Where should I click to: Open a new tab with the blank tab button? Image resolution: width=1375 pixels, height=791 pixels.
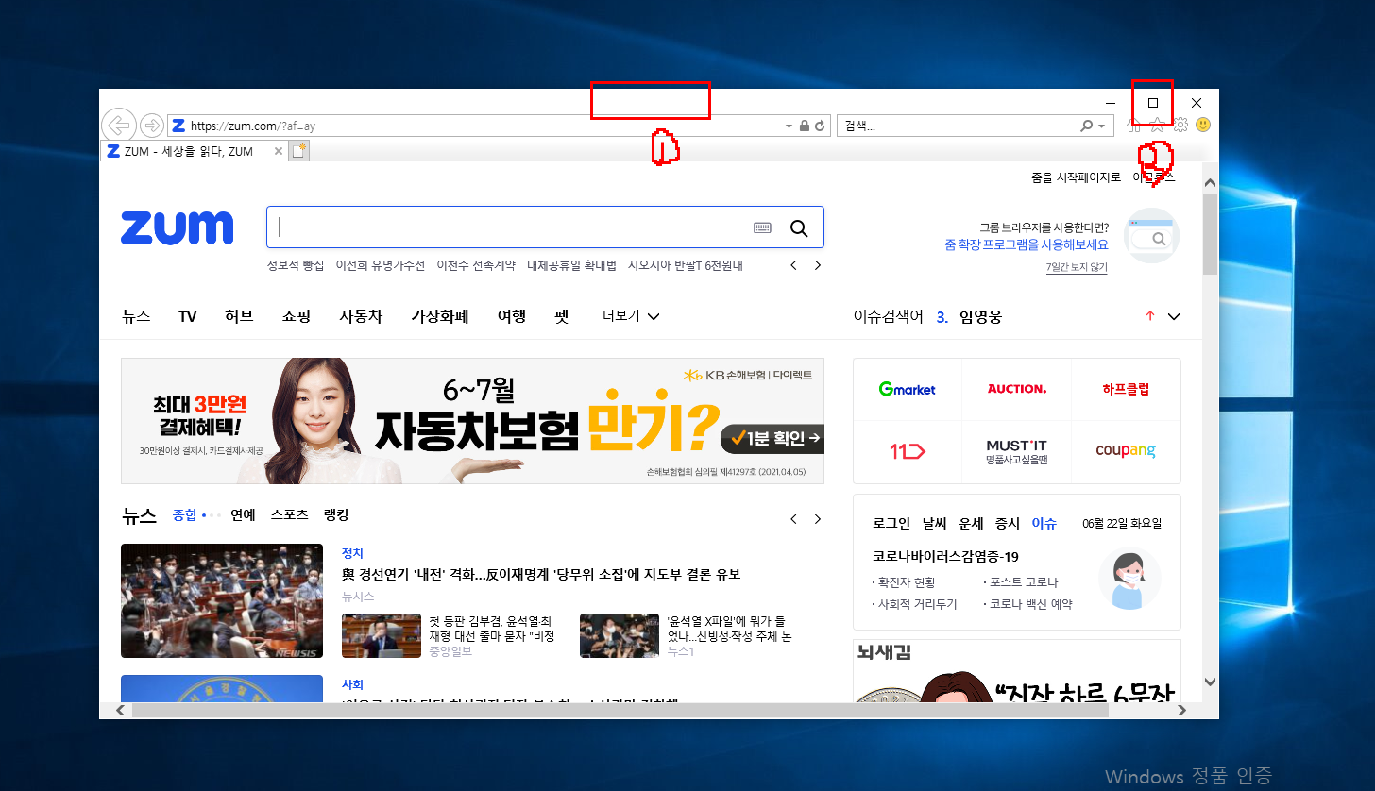click(x=299, y=151)
